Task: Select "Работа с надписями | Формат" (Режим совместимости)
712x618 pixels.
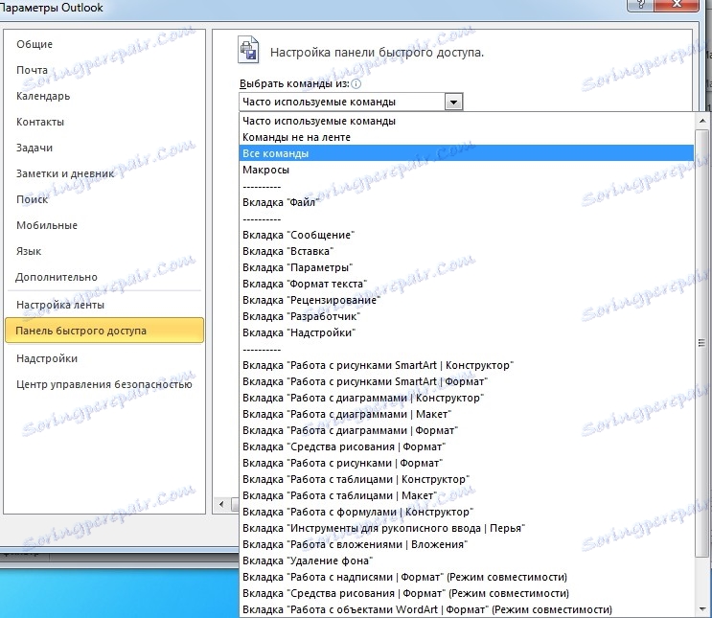Action: (467, 577)
